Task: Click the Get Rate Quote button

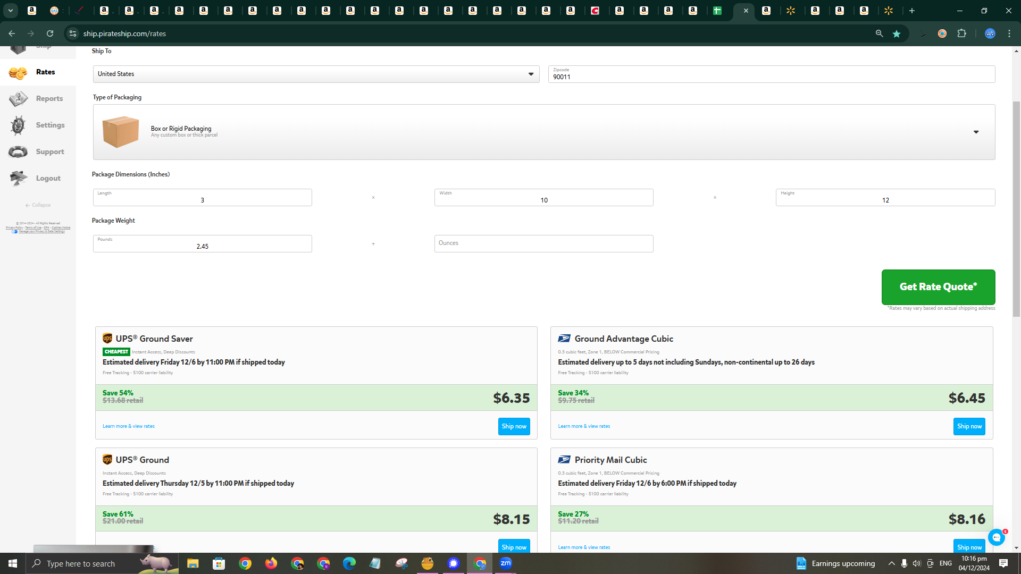Action: pyautogui.click(x=938, y=287)
